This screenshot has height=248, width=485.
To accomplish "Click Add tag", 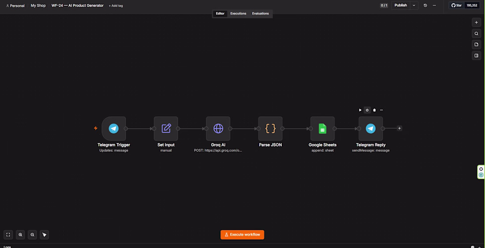I will (x=116, y=6).
